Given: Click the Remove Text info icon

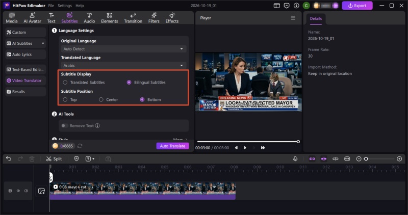Looking at the screenshot, I should tap(97, 125).
